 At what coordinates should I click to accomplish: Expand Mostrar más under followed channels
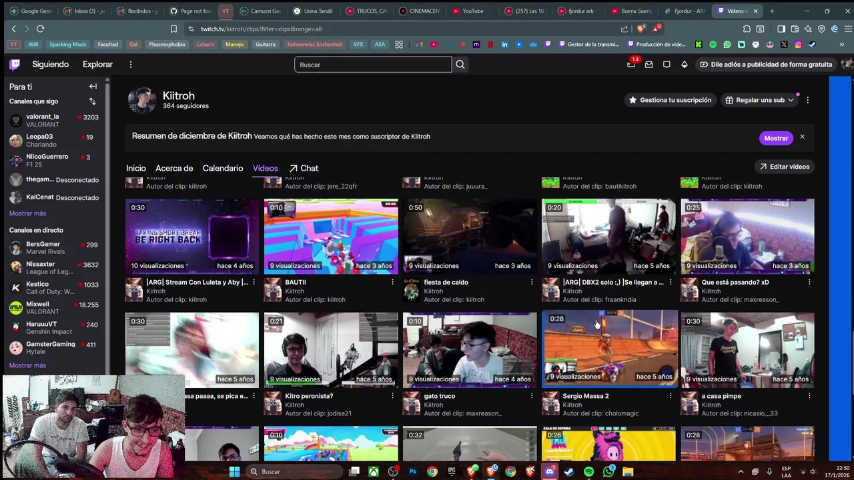(x=27, y=213)
